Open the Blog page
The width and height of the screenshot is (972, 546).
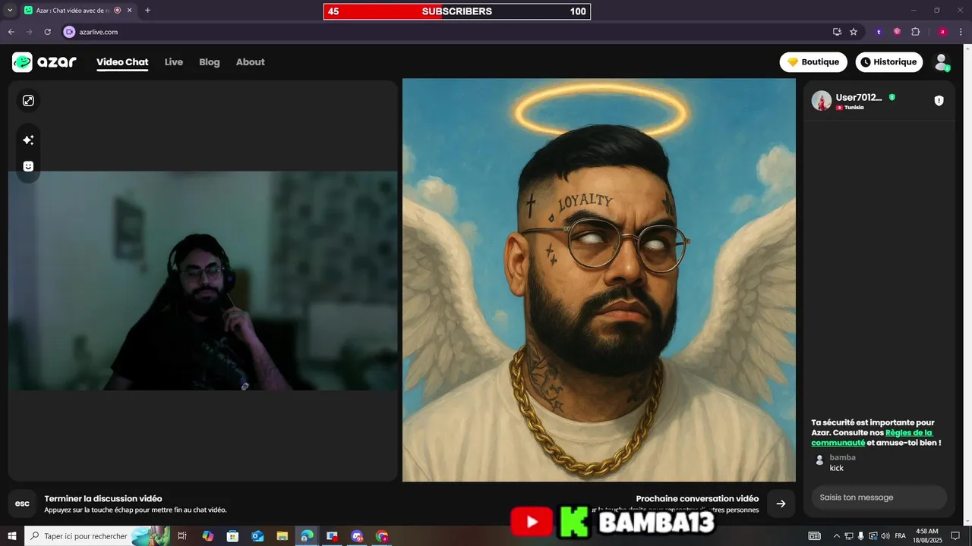pos(210,62)
